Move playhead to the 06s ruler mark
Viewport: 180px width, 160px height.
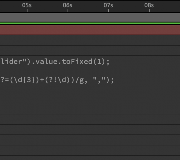point(68,5)
